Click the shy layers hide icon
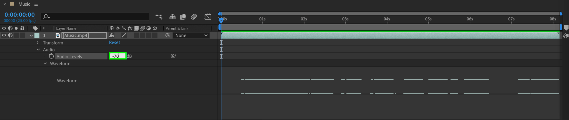The width and height of the screenshot is (569, 120). [x=172, y=17]
